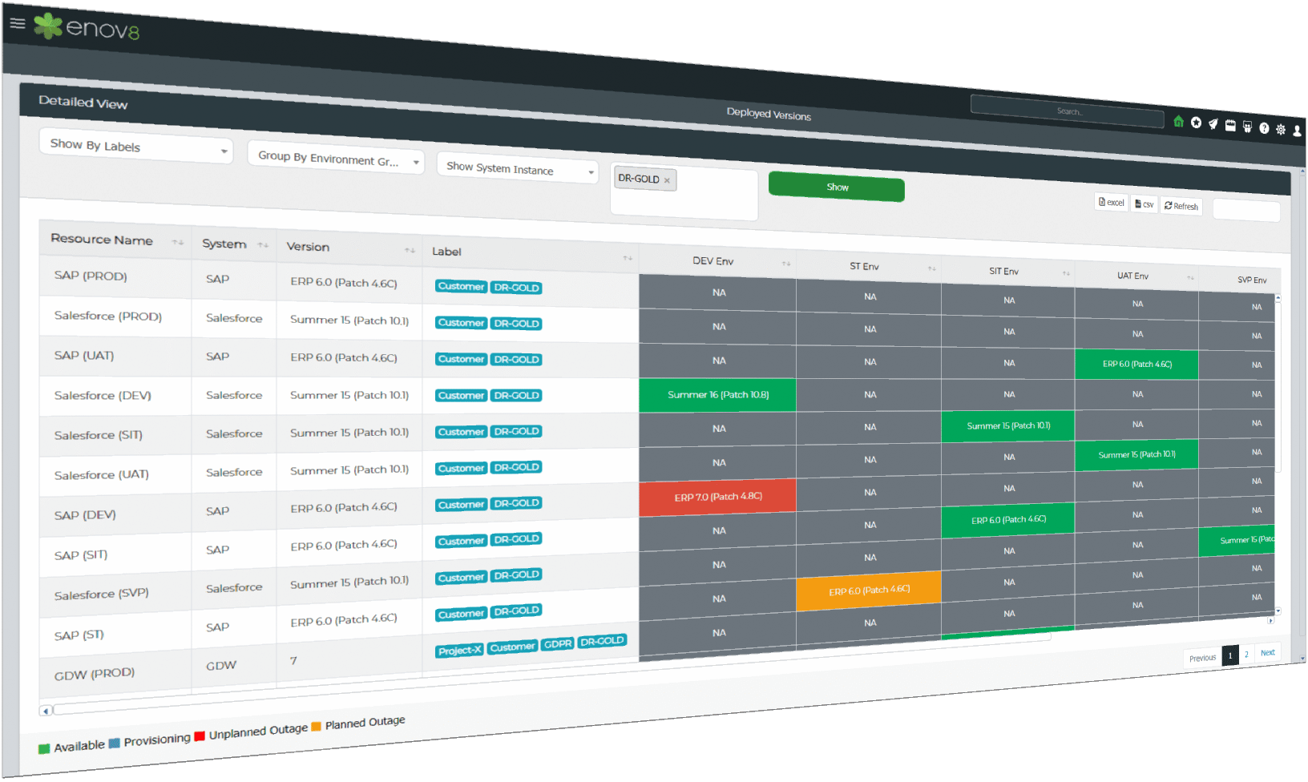This screenshot has width=1308, height=782.
Task: Click green ERP 6.0 cell in UAT Env column
Action: (x=1136, y=365)
